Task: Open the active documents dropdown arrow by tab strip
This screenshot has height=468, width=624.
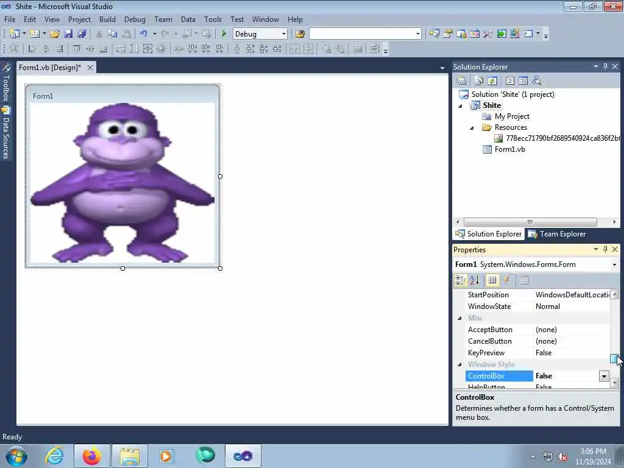Action: click(442, 68)
